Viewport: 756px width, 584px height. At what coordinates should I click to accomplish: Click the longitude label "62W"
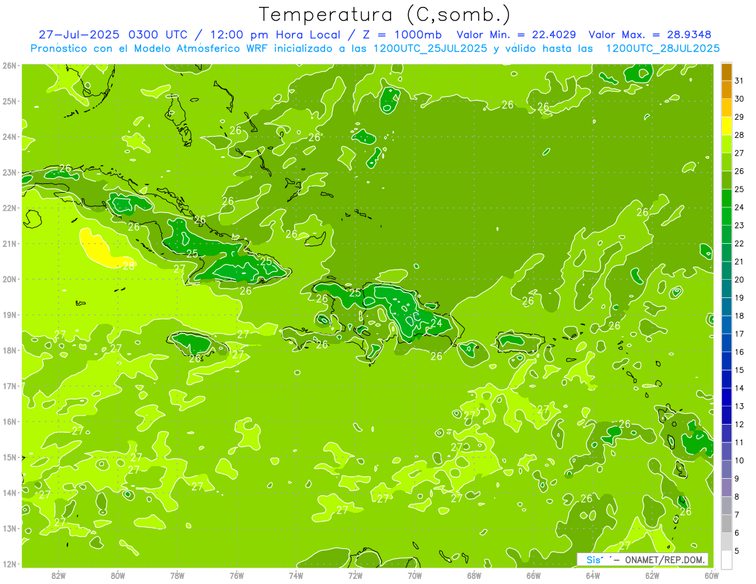[652, 575]
